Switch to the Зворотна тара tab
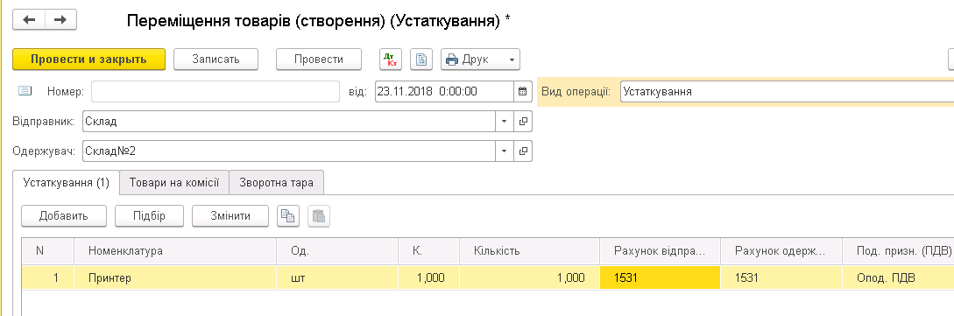954x316 pixels. 276,182
